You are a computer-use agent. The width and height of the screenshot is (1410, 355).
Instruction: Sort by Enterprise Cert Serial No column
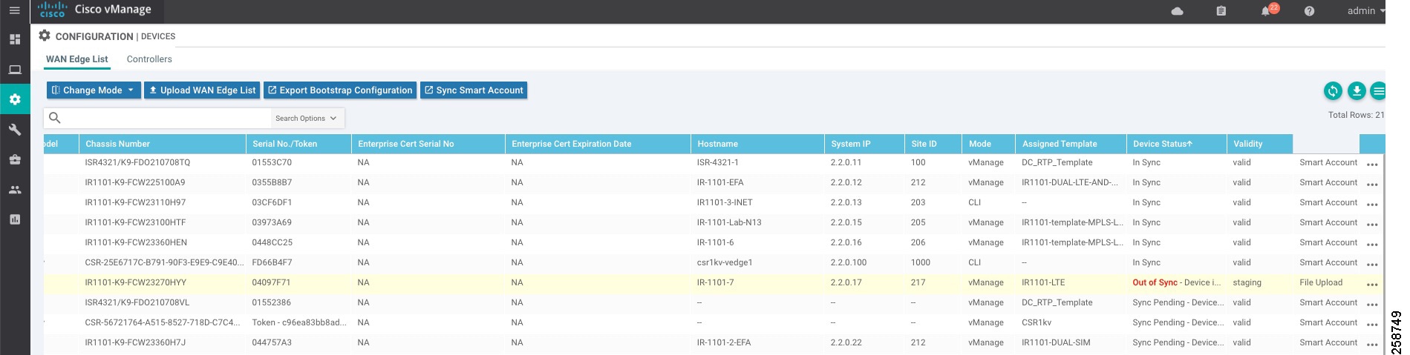click(x=428, y=144)
